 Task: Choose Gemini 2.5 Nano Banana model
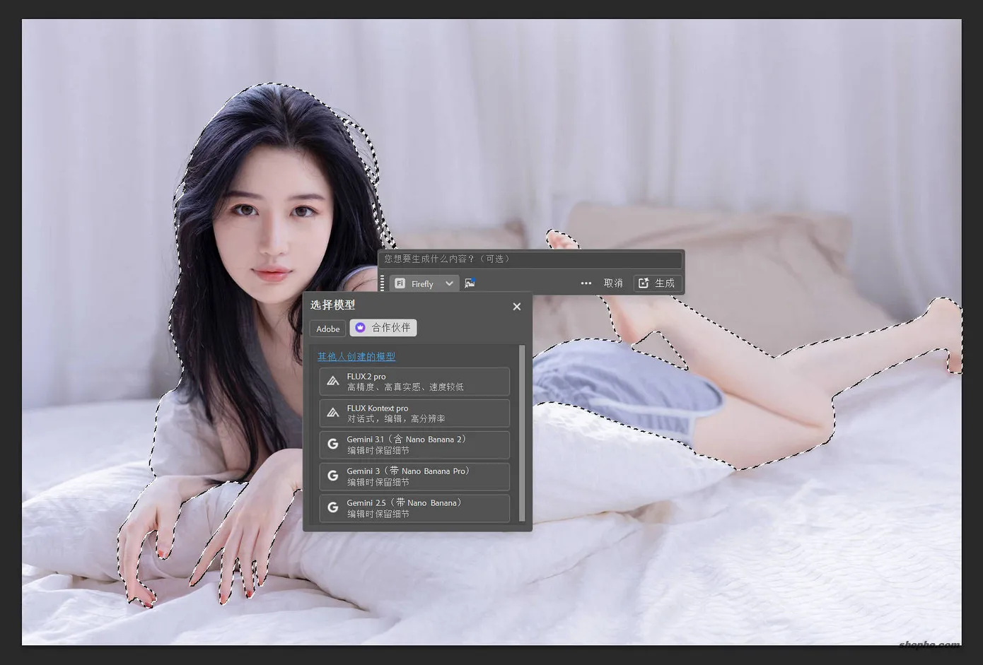pyautogui.click(x=414, y=509)
